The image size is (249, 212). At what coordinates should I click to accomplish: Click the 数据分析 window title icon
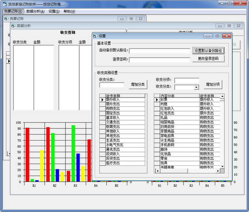point(14,26)
